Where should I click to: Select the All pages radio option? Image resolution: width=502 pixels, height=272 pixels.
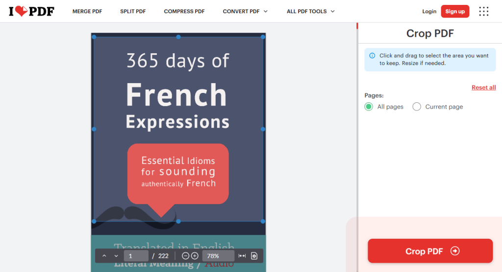[x=369, y=107]
